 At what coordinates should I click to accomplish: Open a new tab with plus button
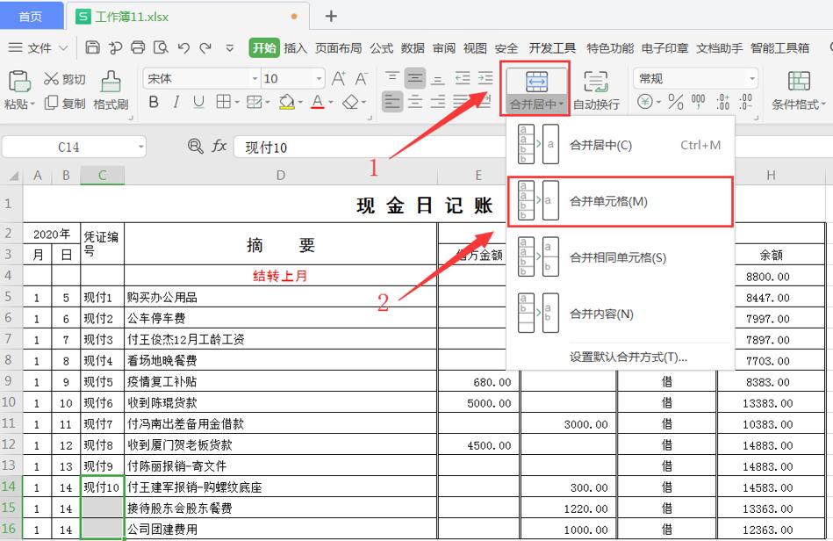tap(331, 17)
